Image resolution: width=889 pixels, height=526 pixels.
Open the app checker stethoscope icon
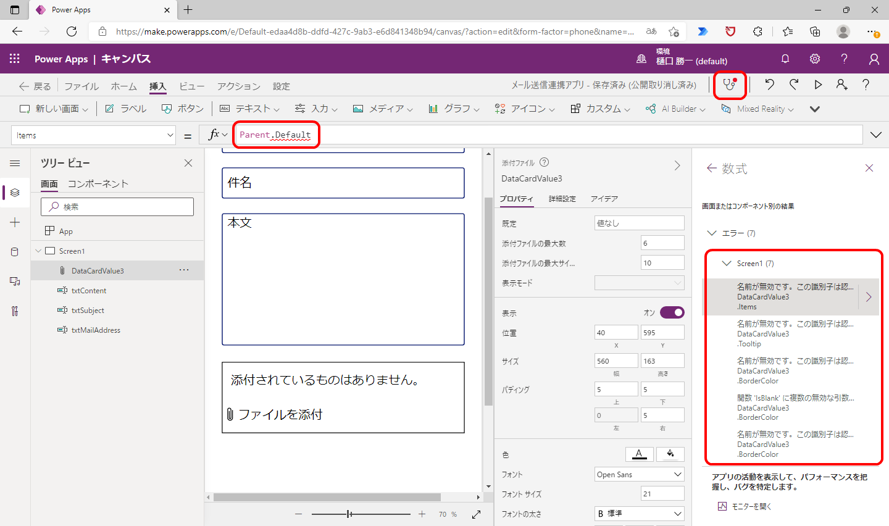[x=730, y=85]
